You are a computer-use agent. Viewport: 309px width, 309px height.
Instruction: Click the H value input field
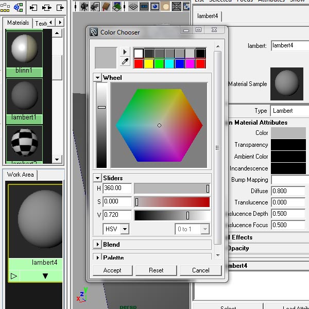(x=117, y=188)
